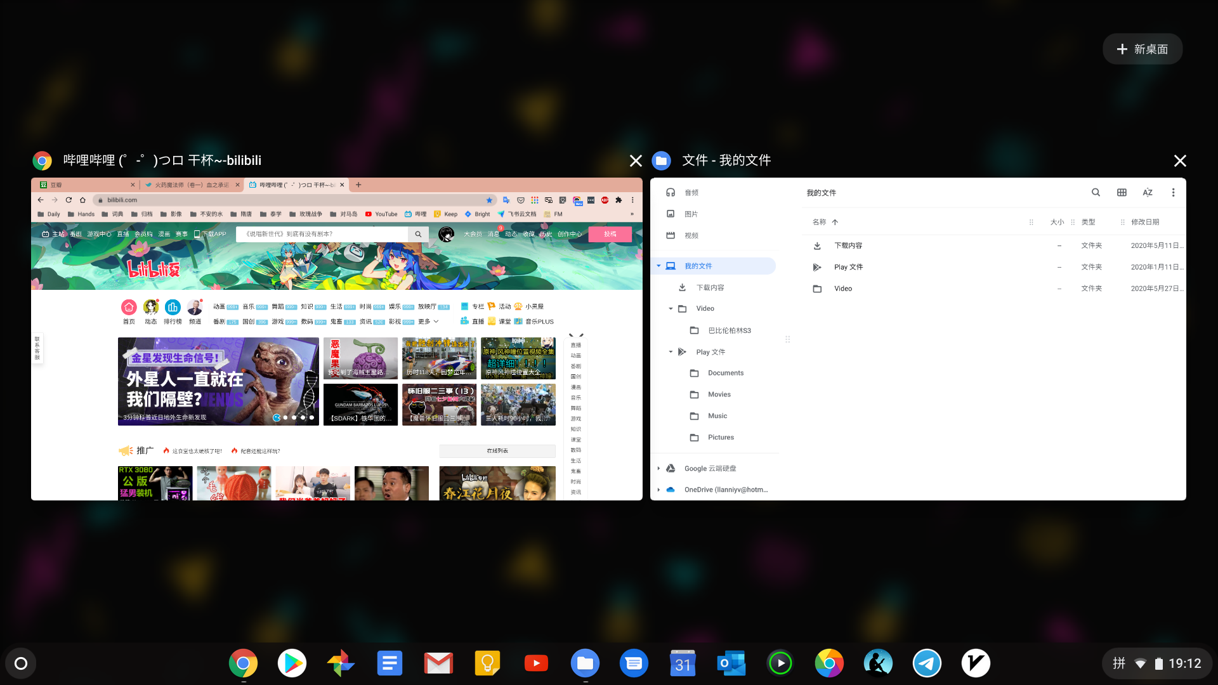Collapse the Video folder arrow in sidebar
The image size is (1218, 685).
671,309
